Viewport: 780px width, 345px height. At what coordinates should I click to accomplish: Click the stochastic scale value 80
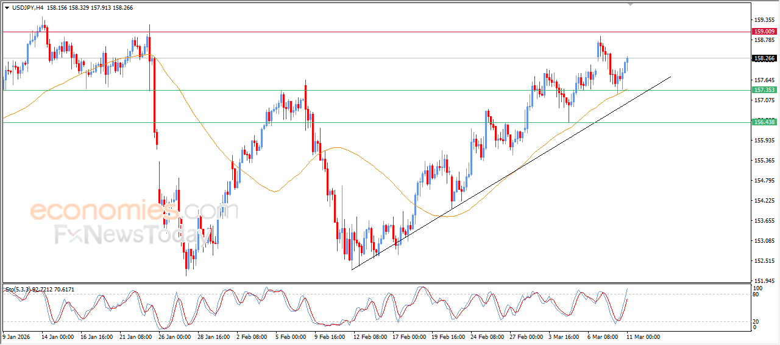click(x=757, y=295)
